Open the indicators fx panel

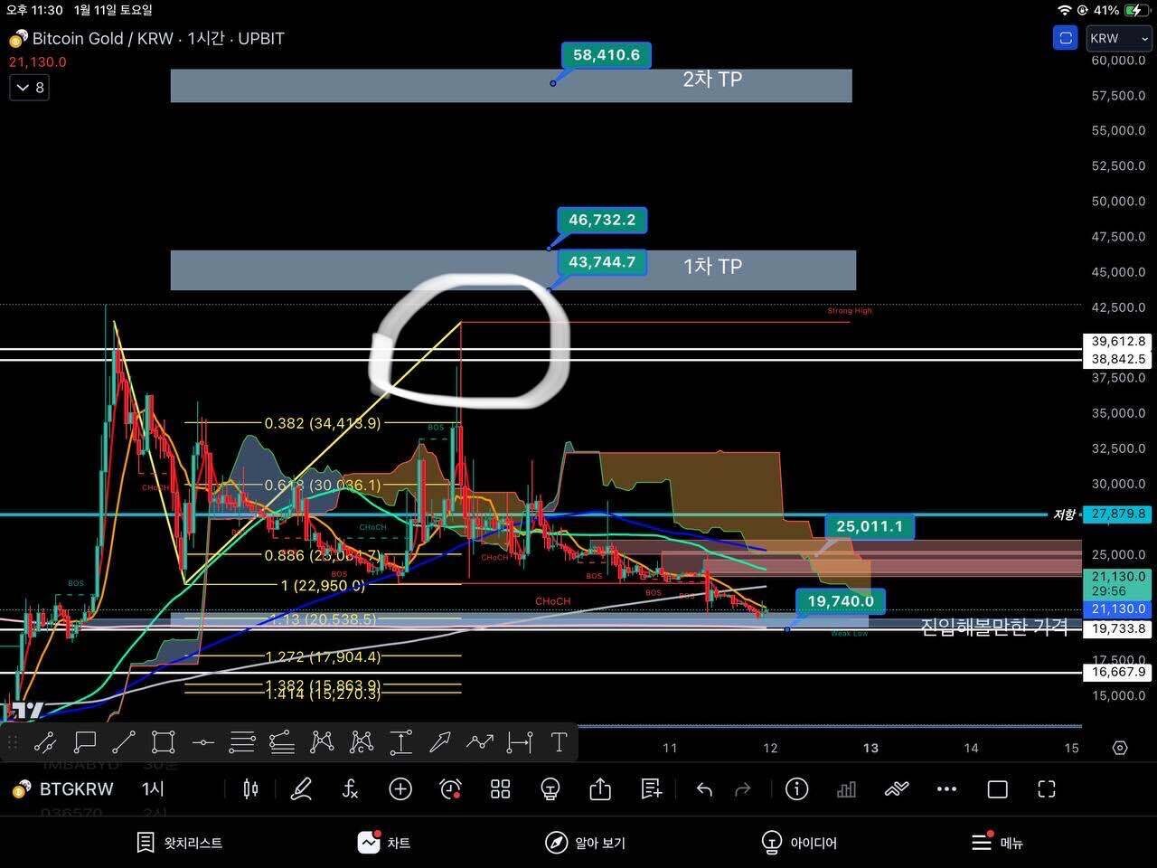coord(350,789)
